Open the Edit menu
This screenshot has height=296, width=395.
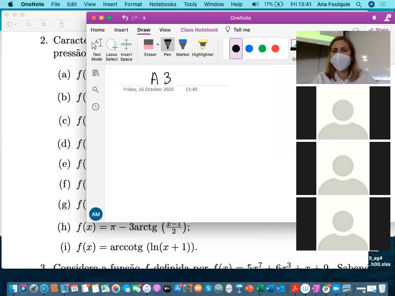pos(72,4)
